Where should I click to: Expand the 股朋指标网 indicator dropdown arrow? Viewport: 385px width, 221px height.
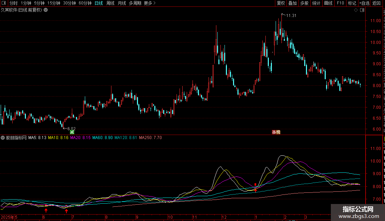(3, 138)
